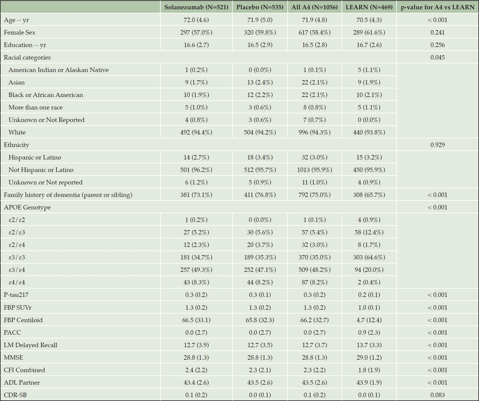The width and height of the screenshot is (479, 401).
Task: Click the Ethnicity section label
Action: coord(17,145)
